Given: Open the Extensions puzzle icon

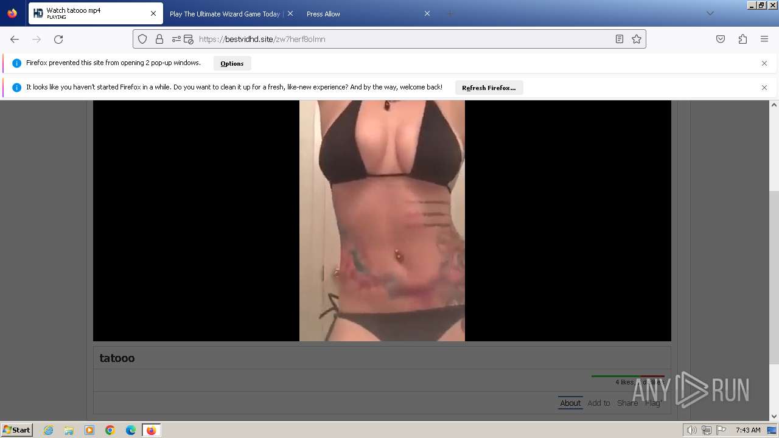Looking at the screenshot, I should tap(742, 39).
